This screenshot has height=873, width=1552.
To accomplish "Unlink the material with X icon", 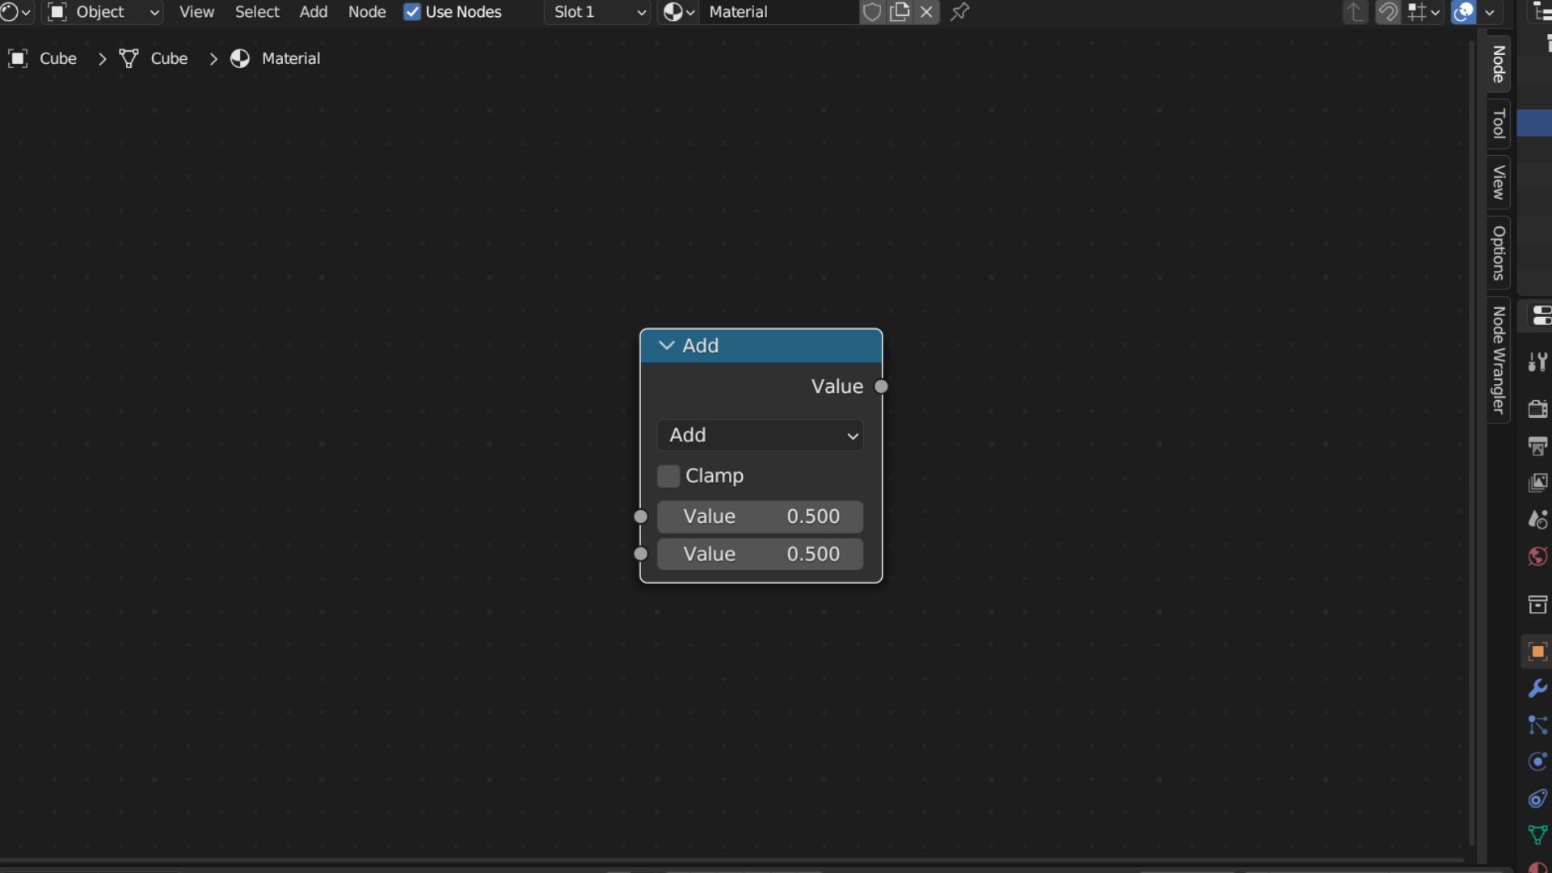I will [927, 12].
